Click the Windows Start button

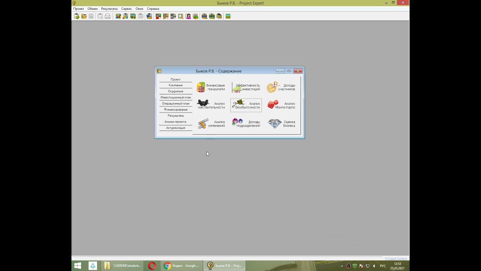click(78, 266)
